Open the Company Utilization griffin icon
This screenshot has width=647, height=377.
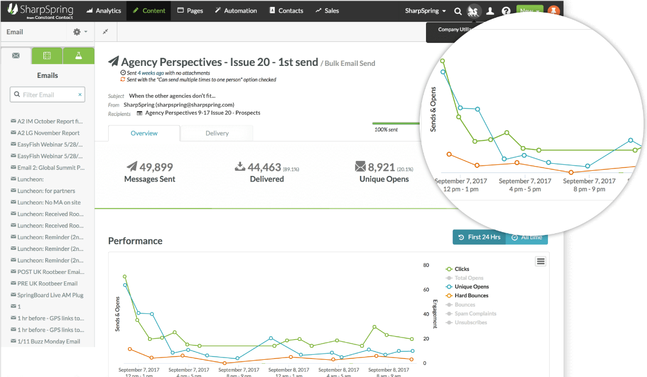pos(474,11)
